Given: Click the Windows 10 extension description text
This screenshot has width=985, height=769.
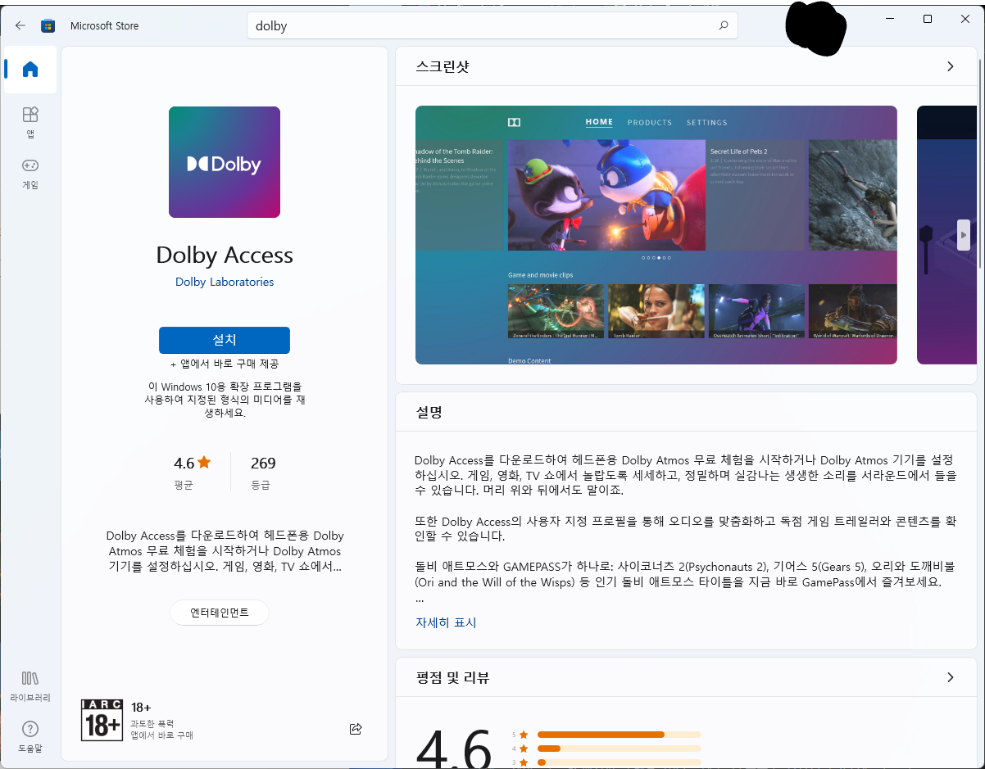Looking at the screenshot, I should click(225, 399).
